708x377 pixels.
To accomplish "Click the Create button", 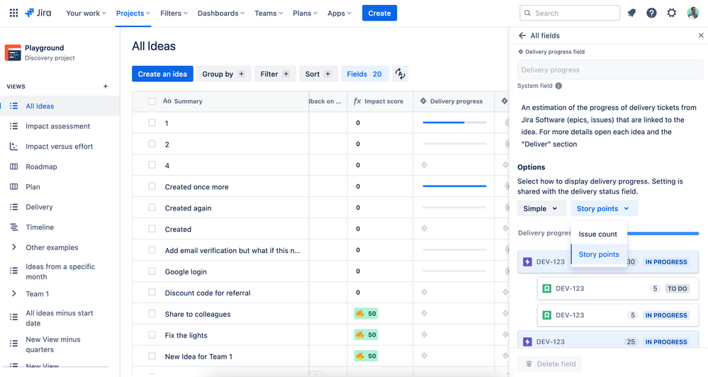I will pos(379,13).
